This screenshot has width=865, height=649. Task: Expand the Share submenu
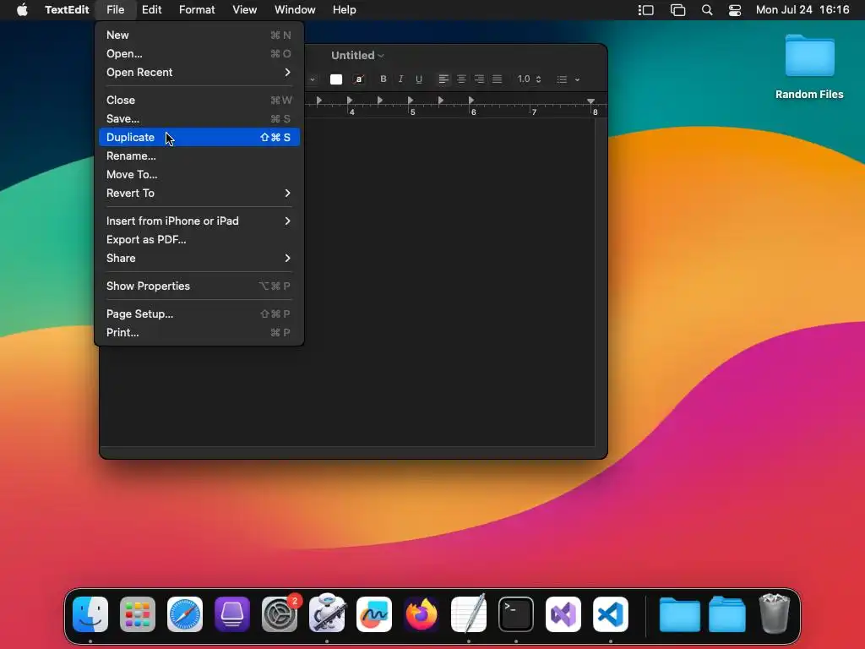click(x=199, y=259)
